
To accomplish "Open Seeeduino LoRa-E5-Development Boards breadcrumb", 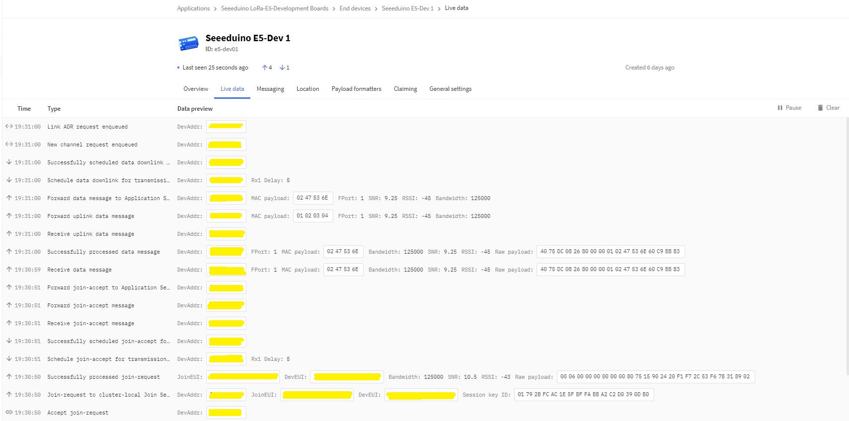I will [x=274, y=8].
